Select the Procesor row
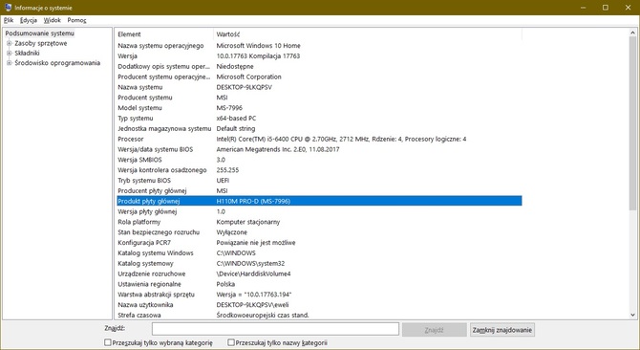Image resolution: width=640 pixels, height=350 pixels. (x=319, y=139)
